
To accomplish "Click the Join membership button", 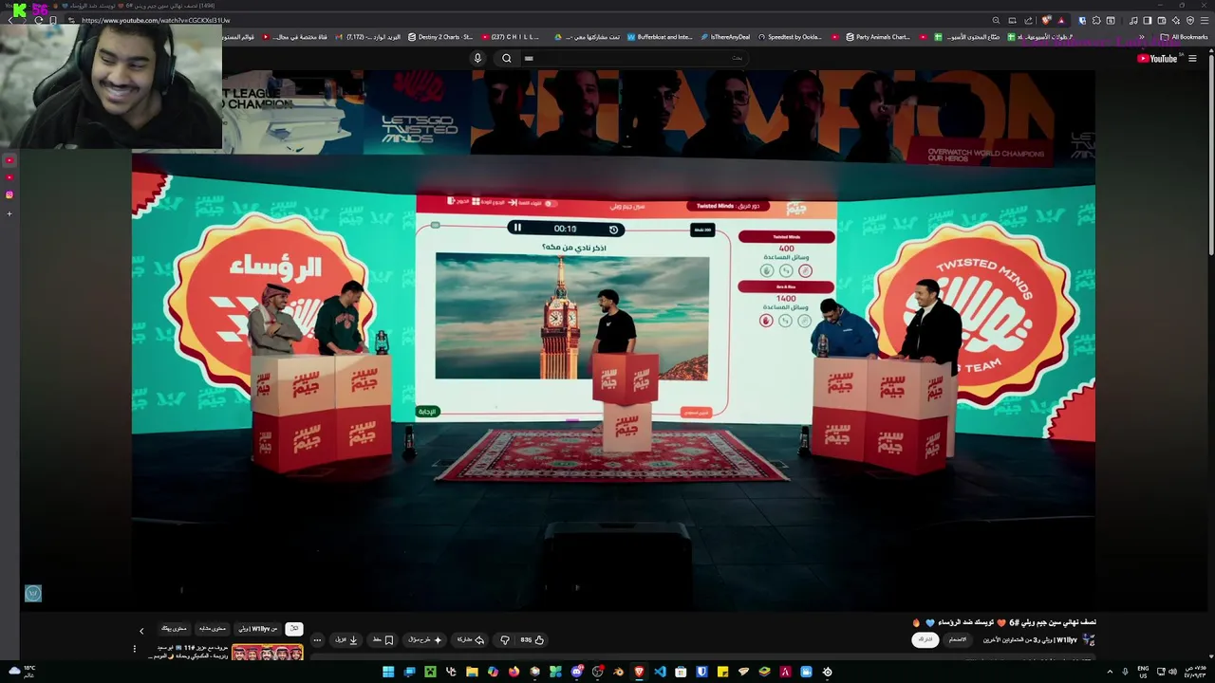I will coord(958,639).
